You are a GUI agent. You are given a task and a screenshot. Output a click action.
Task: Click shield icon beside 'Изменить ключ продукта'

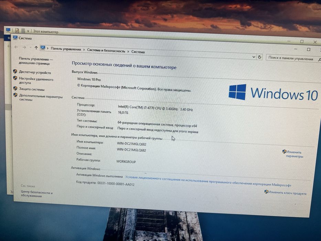click(266, 192)
